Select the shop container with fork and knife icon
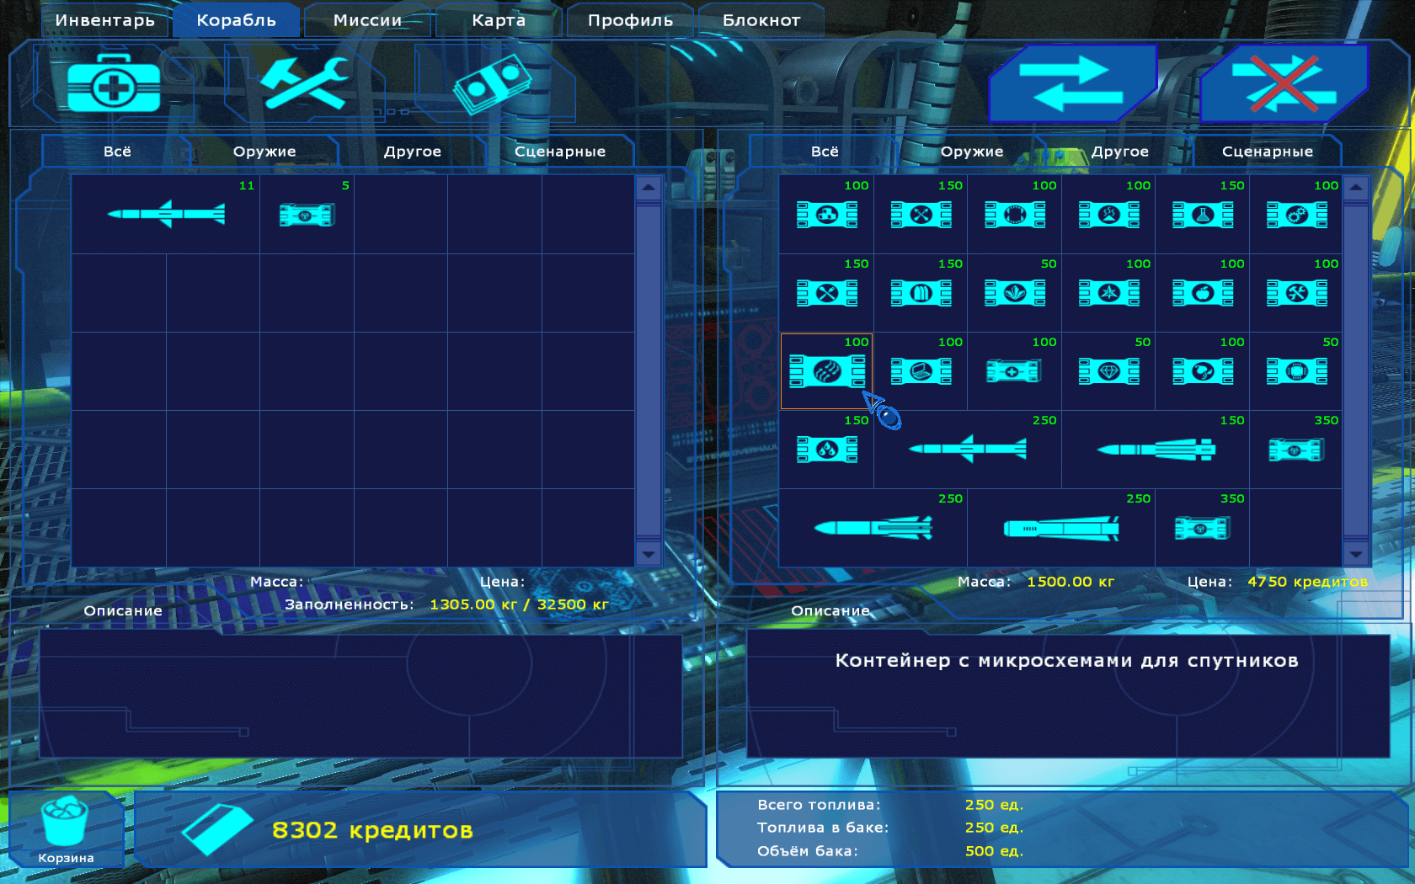 827,293
